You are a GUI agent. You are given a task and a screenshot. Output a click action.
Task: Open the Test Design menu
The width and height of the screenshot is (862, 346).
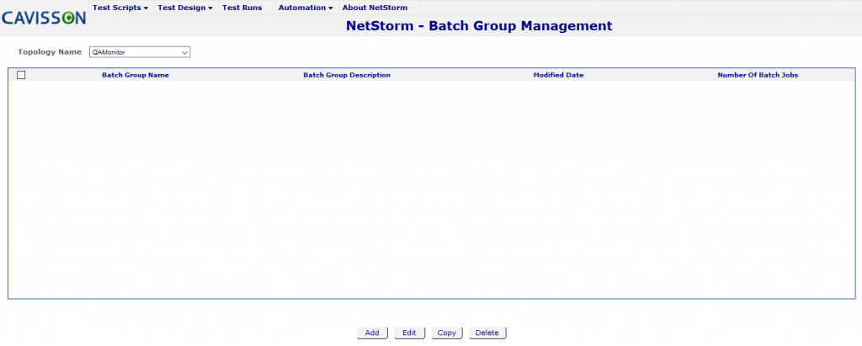click(x=185, y=8)
